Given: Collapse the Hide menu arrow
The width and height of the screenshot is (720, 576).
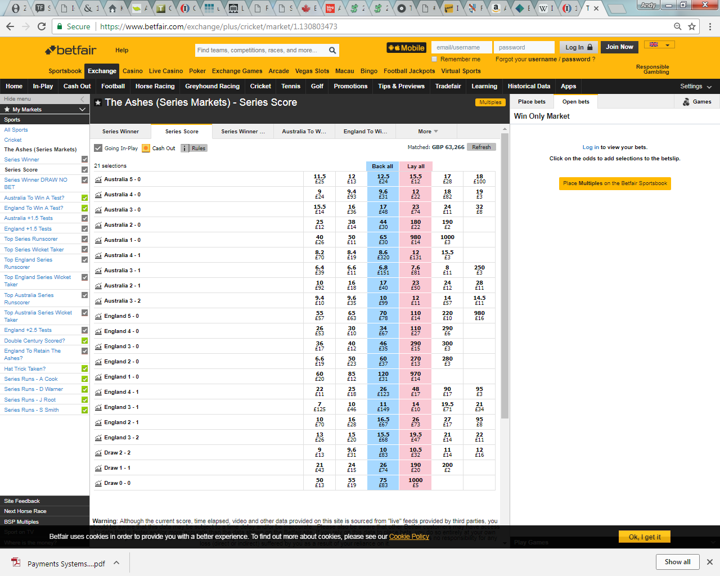Looking at the screenshot, I should [x=82, y=99].
